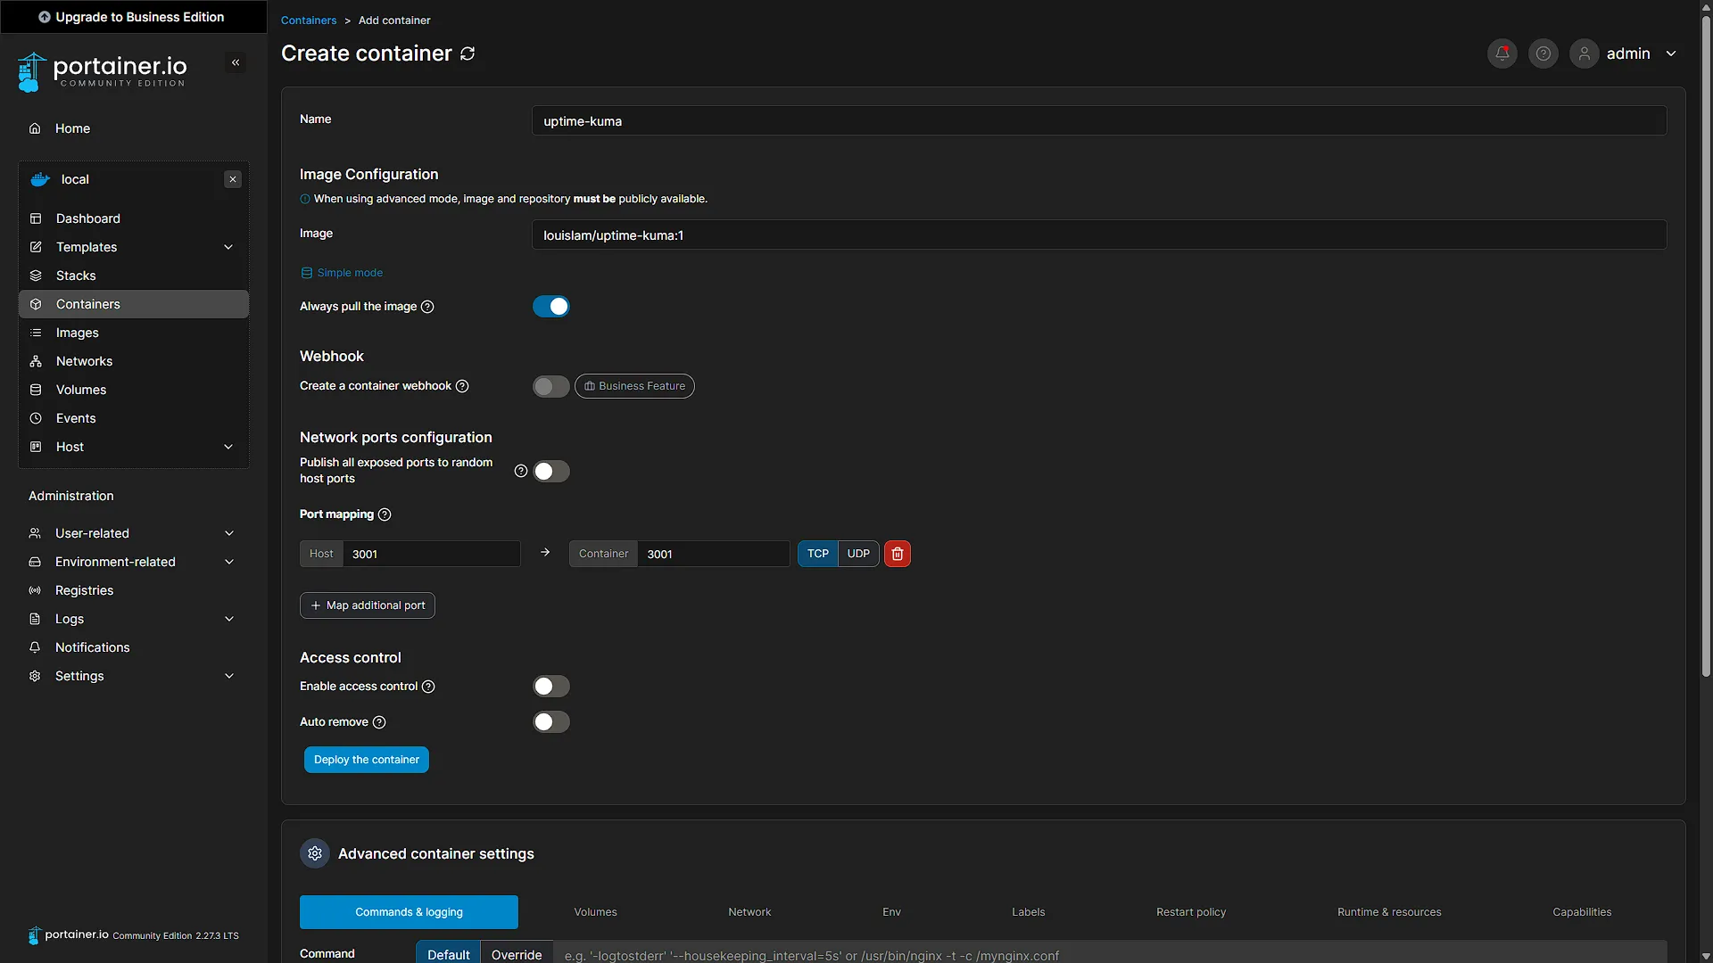Click help icon beside Auto remove
The image size is (1713, 963).
click(379, 722)
